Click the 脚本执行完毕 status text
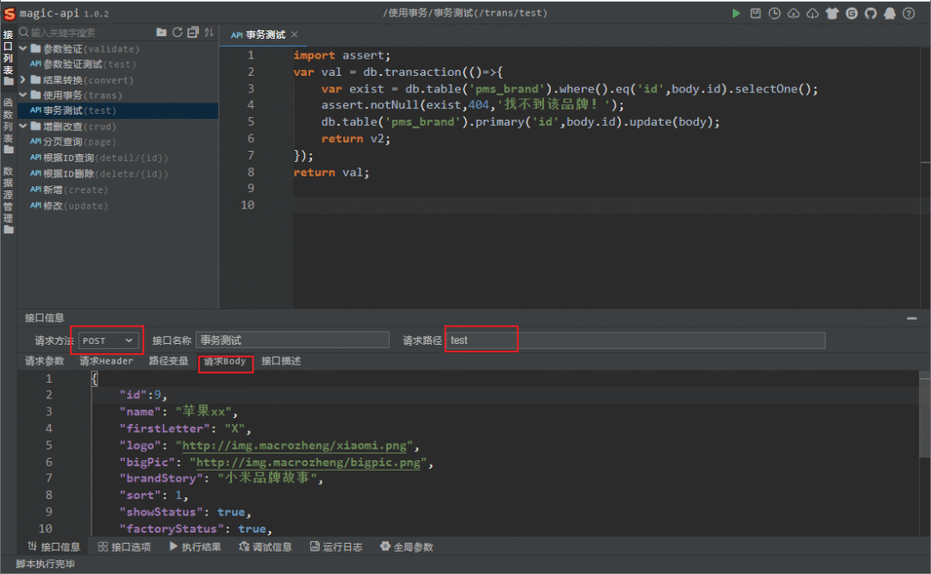This screenshot has height=574, width=931. (45, 564)
